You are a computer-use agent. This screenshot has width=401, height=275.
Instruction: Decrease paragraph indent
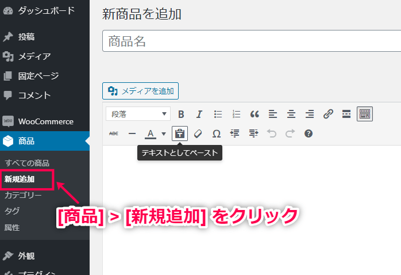tap(235, 133)
